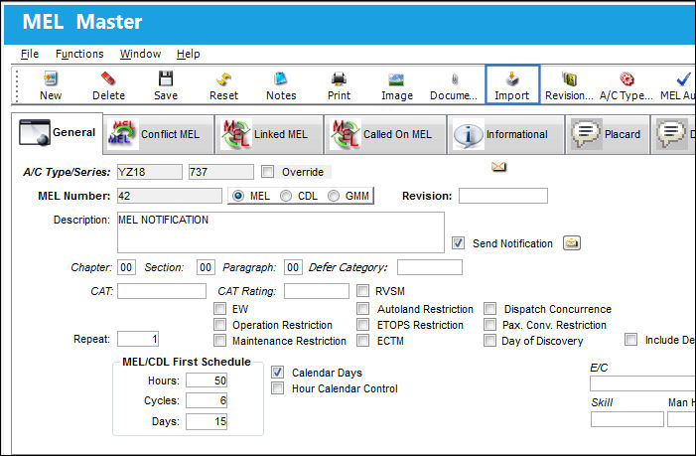The width and height of the screenshot is (696, 456).
Task: Uncheck the Calendar Days checkbox
Action: pos(277,373)
